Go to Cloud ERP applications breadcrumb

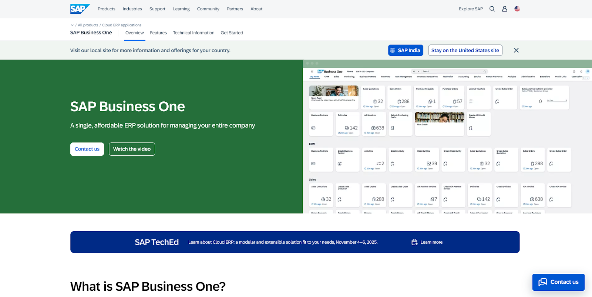coord(122,25)
